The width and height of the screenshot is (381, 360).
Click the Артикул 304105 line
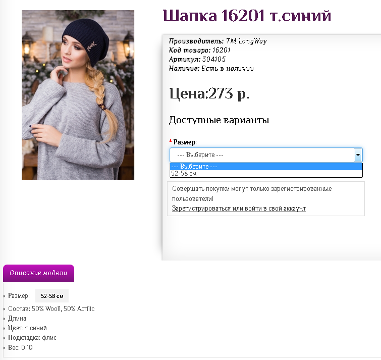coord(197,59)
